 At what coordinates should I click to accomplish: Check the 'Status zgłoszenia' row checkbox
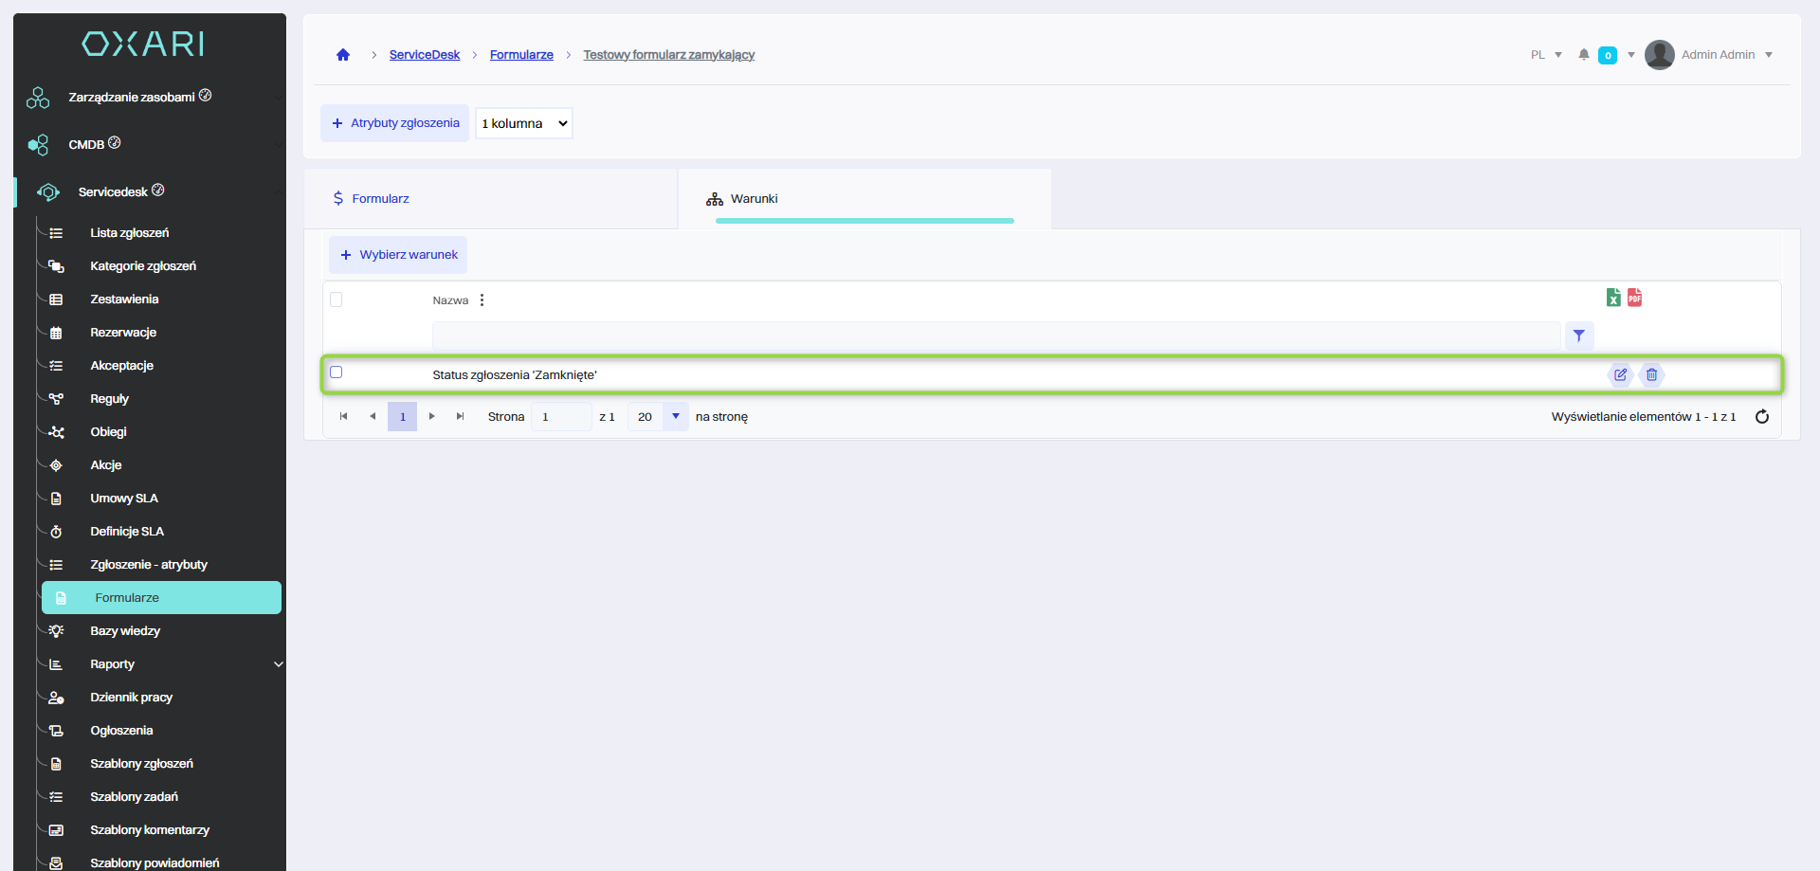[337, 372]
